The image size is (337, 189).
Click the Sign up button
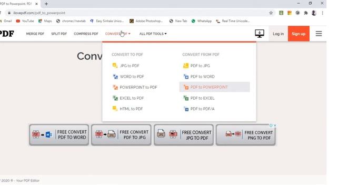[x=299, y=34]
